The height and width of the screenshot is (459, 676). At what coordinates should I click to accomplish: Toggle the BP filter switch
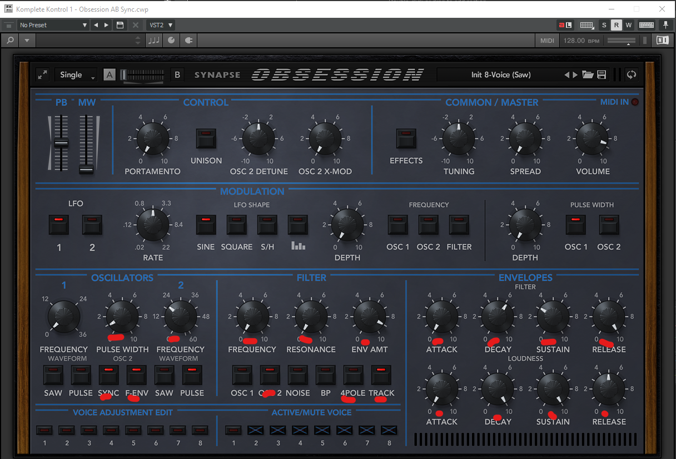pyautogui.click(x=326, y=375)
